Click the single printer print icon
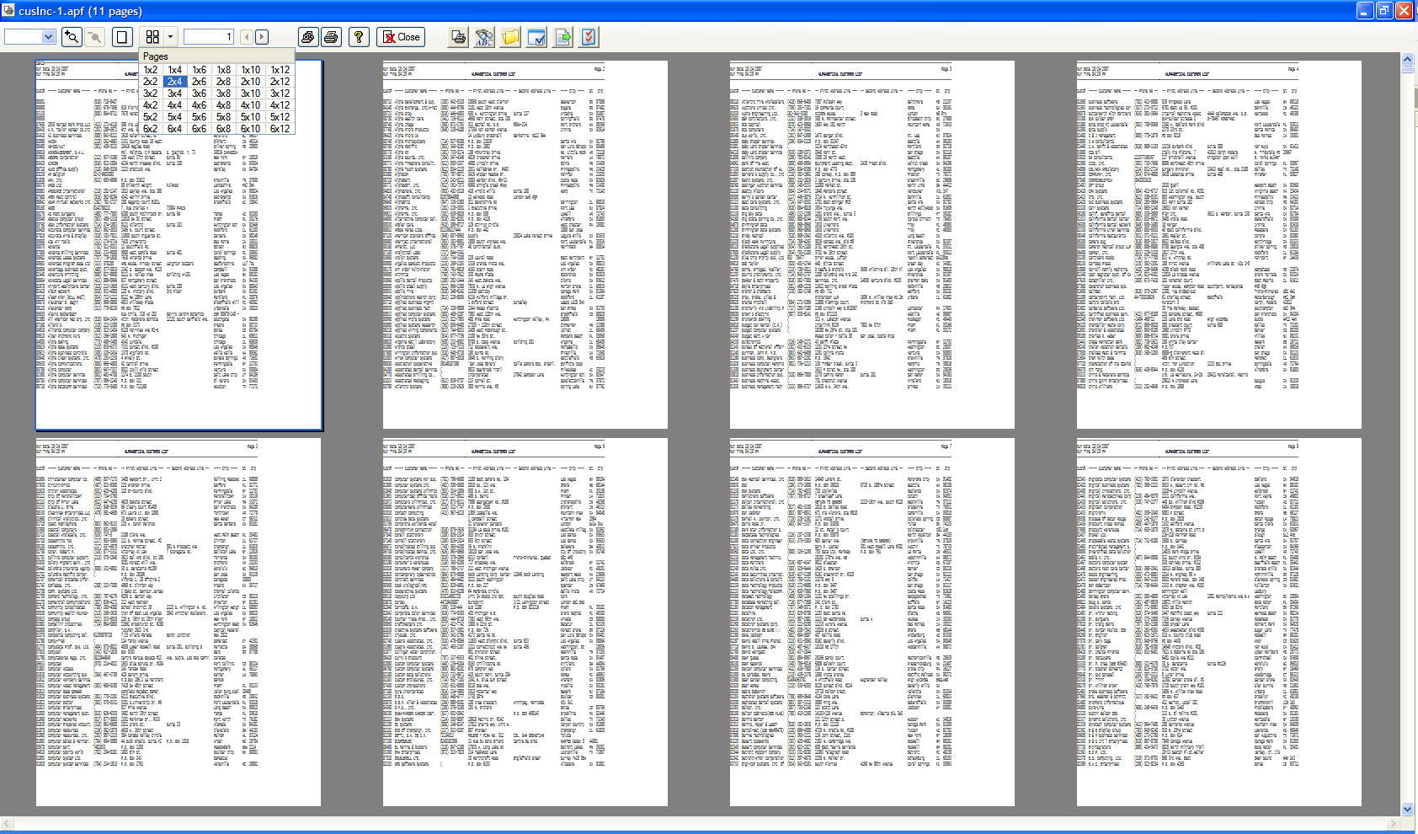1418x834 pixels. coord(332,37)
